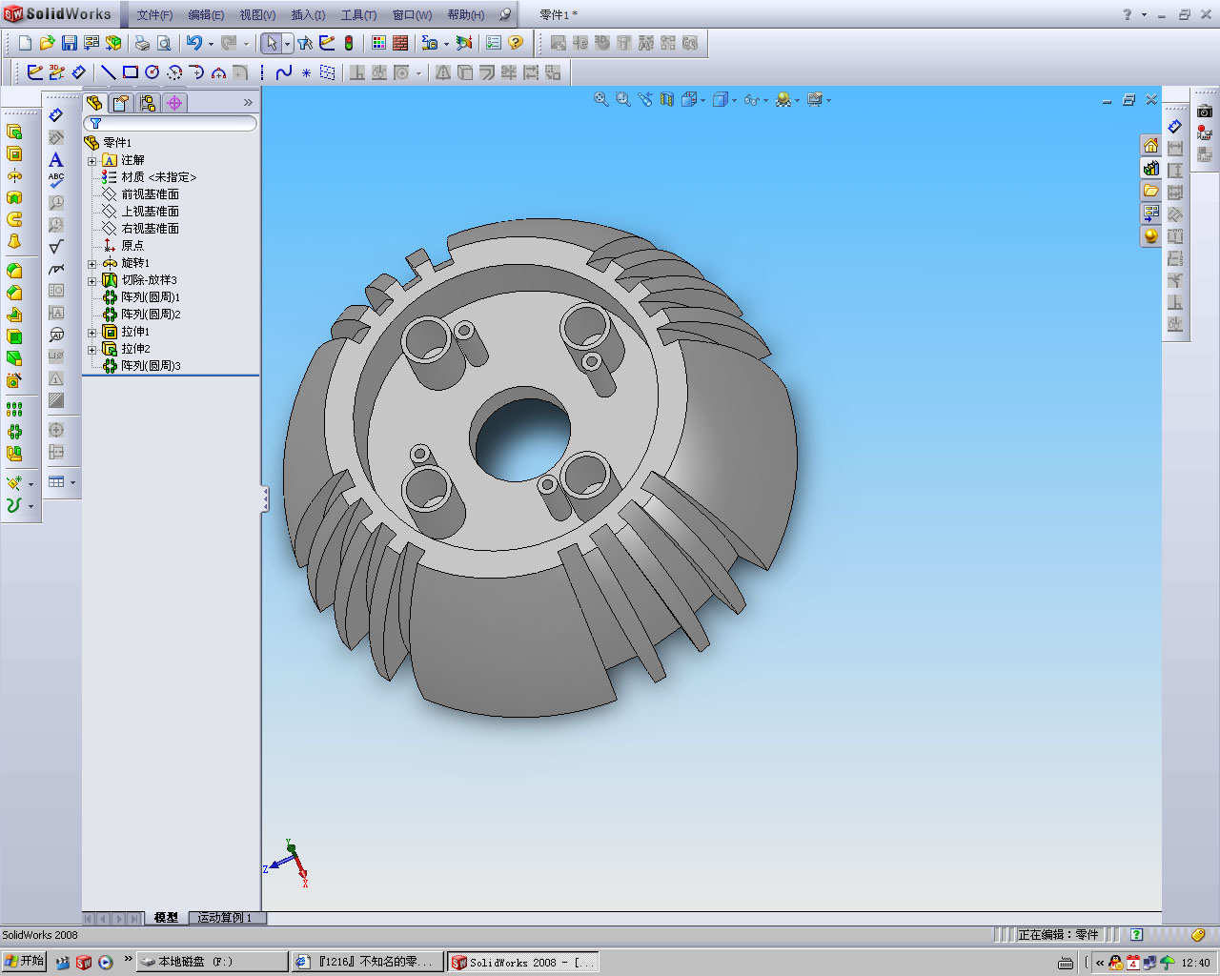Select 阵列(圆周)3 in the feature tree
Screen dimensions: 1220x976
(151, 366)
